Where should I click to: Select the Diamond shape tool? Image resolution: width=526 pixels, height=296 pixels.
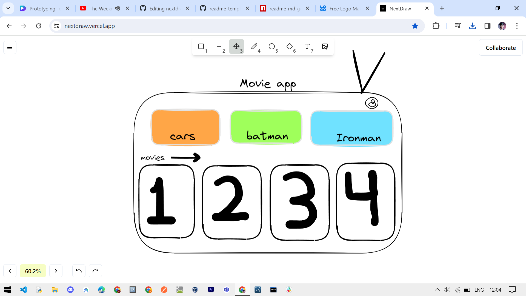[x=290, y=47]
